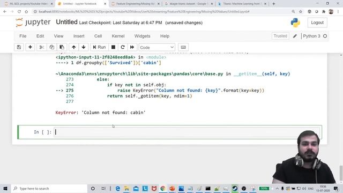Move the selected cell up
This screenshot has width=343, height=193.
click(x=74, y=47)
